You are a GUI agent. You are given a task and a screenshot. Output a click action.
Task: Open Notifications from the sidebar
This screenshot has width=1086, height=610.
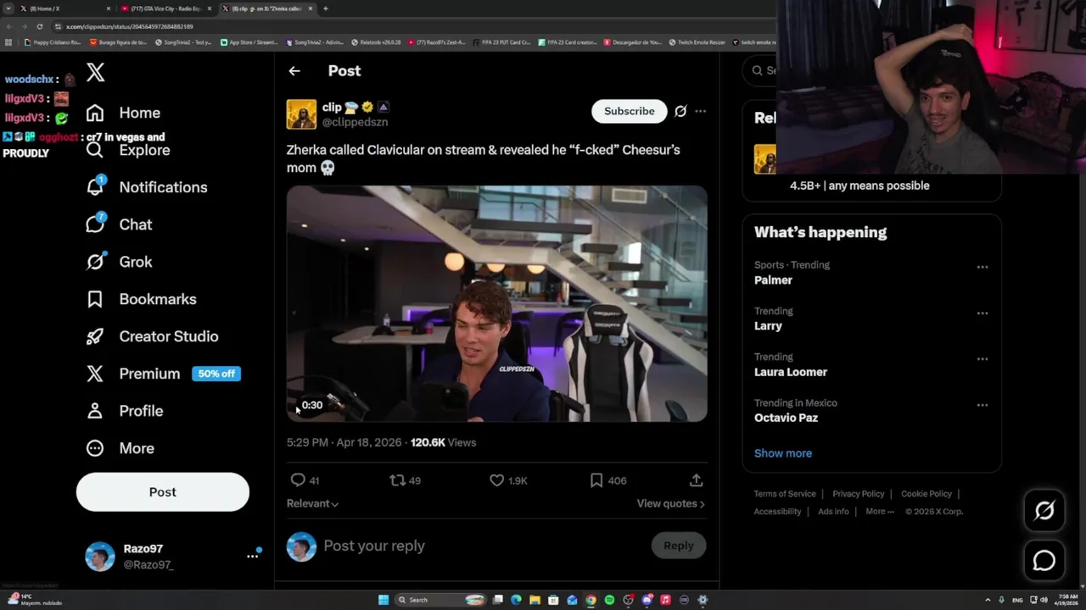click(x=146, y=187)
